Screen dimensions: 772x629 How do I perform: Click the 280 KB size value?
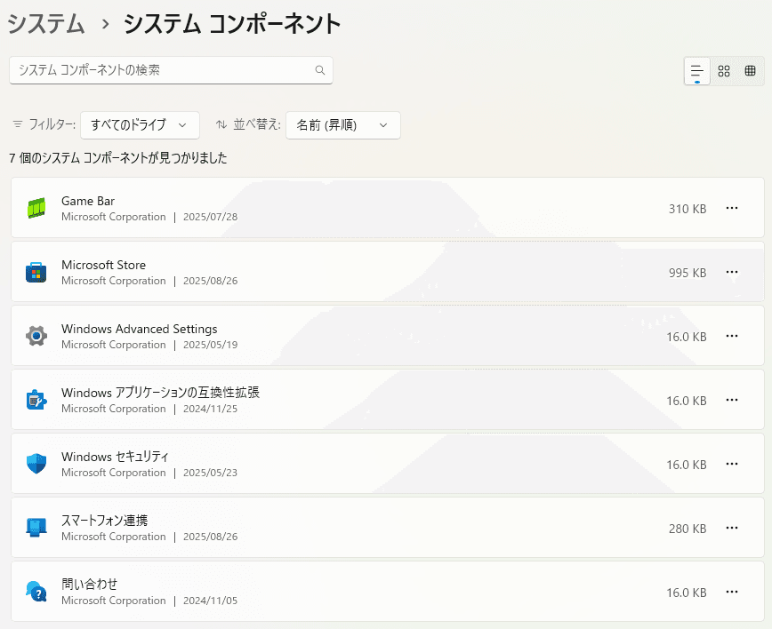[688, 529]
